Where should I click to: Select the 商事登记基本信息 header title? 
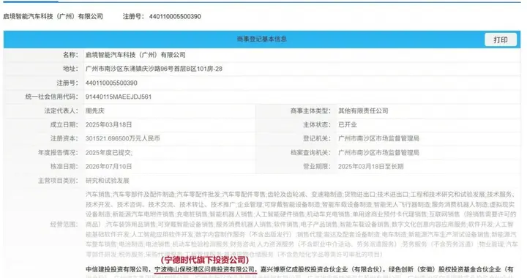pyautogui.click(x=262, y=39)
